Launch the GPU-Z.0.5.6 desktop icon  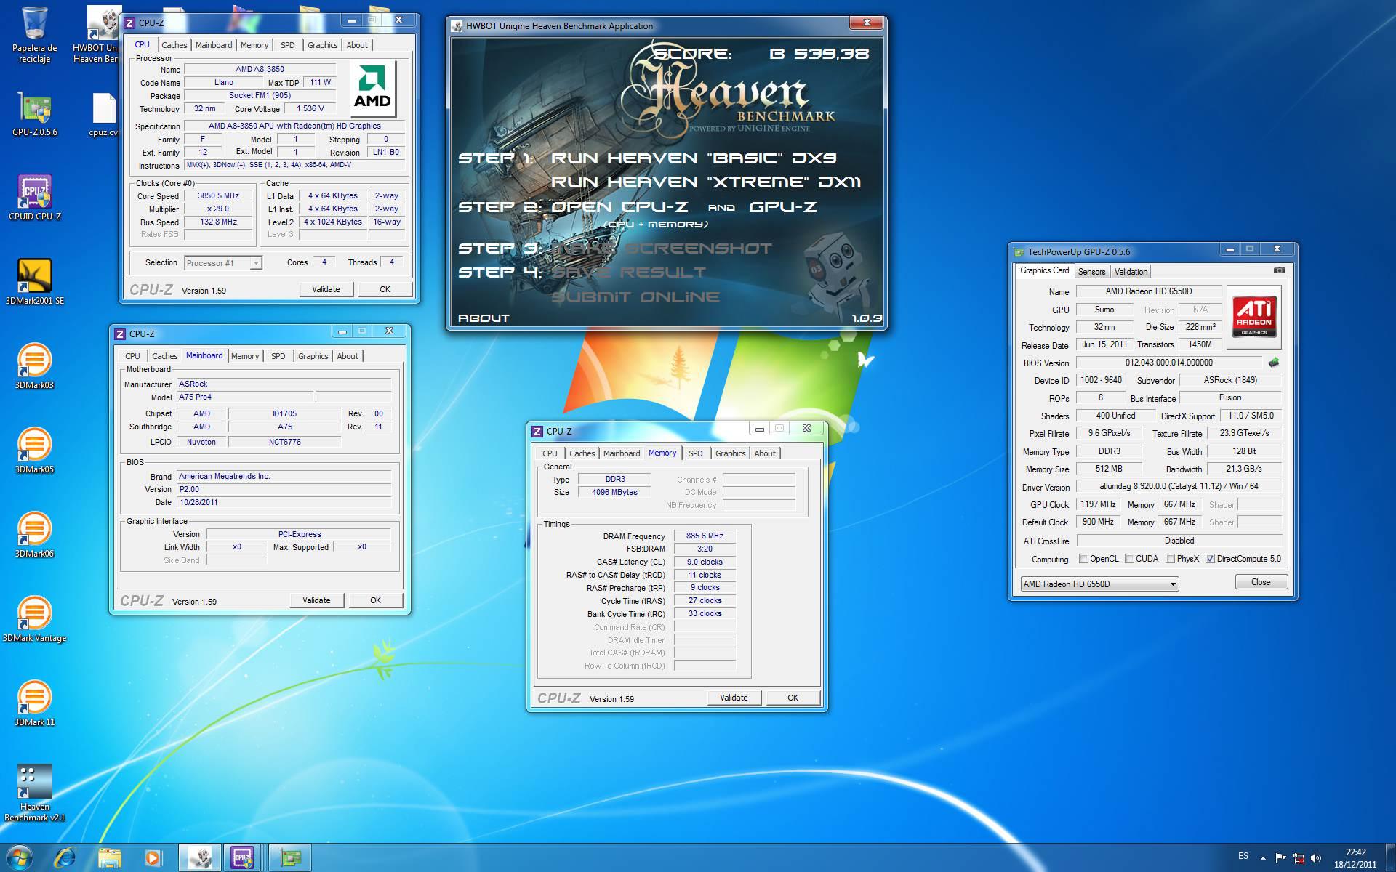pyautogui.click(x=34, y=115)
